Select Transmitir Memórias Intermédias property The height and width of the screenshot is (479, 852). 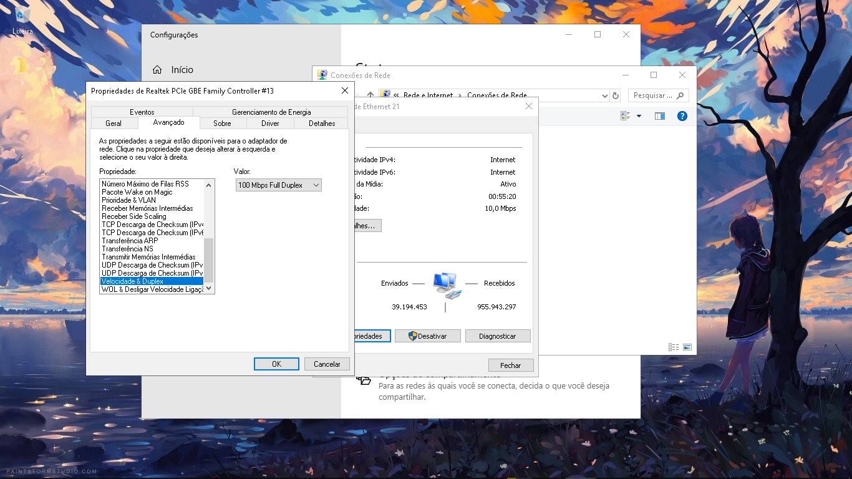click(x=148, y=257)
